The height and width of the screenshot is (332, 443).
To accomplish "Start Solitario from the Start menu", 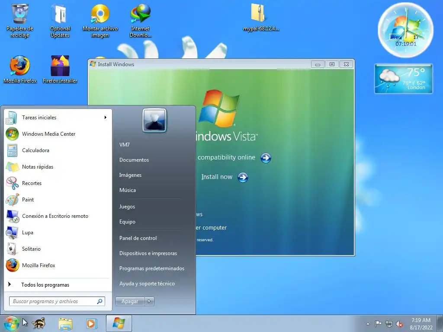I will point(58,249).
